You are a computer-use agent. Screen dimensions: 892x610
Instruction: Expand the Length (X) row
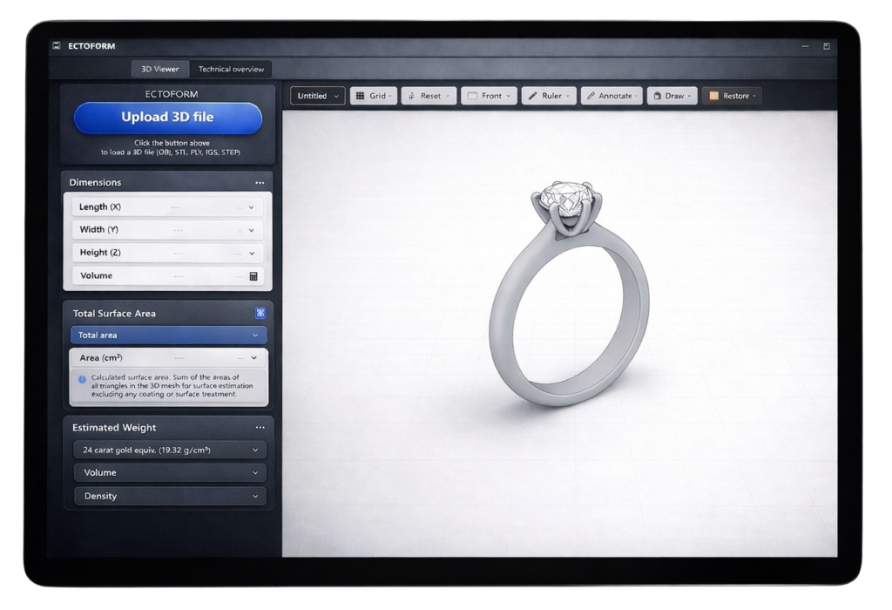click(251, 207)
